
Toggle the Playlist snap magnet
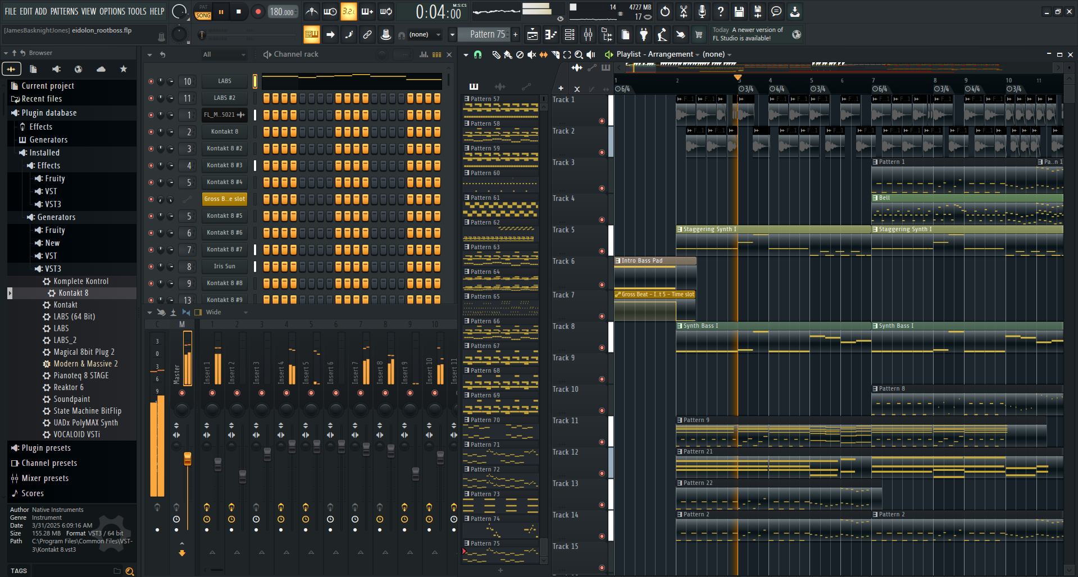tap(477, 54)
